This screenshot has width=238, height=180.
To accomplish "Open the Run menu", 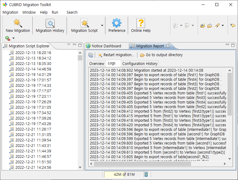I will point(55,12).
